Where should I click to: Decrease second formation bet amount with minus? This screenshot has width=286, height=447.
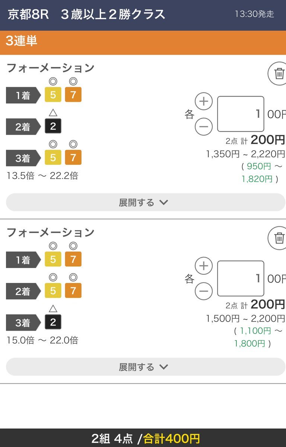click(204, 291)
